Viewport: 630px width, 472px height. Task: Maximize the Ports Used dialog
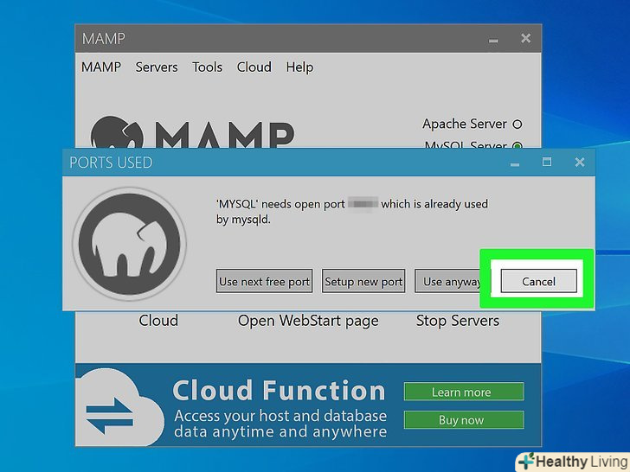pyautogui.click(x=547, y=163)
